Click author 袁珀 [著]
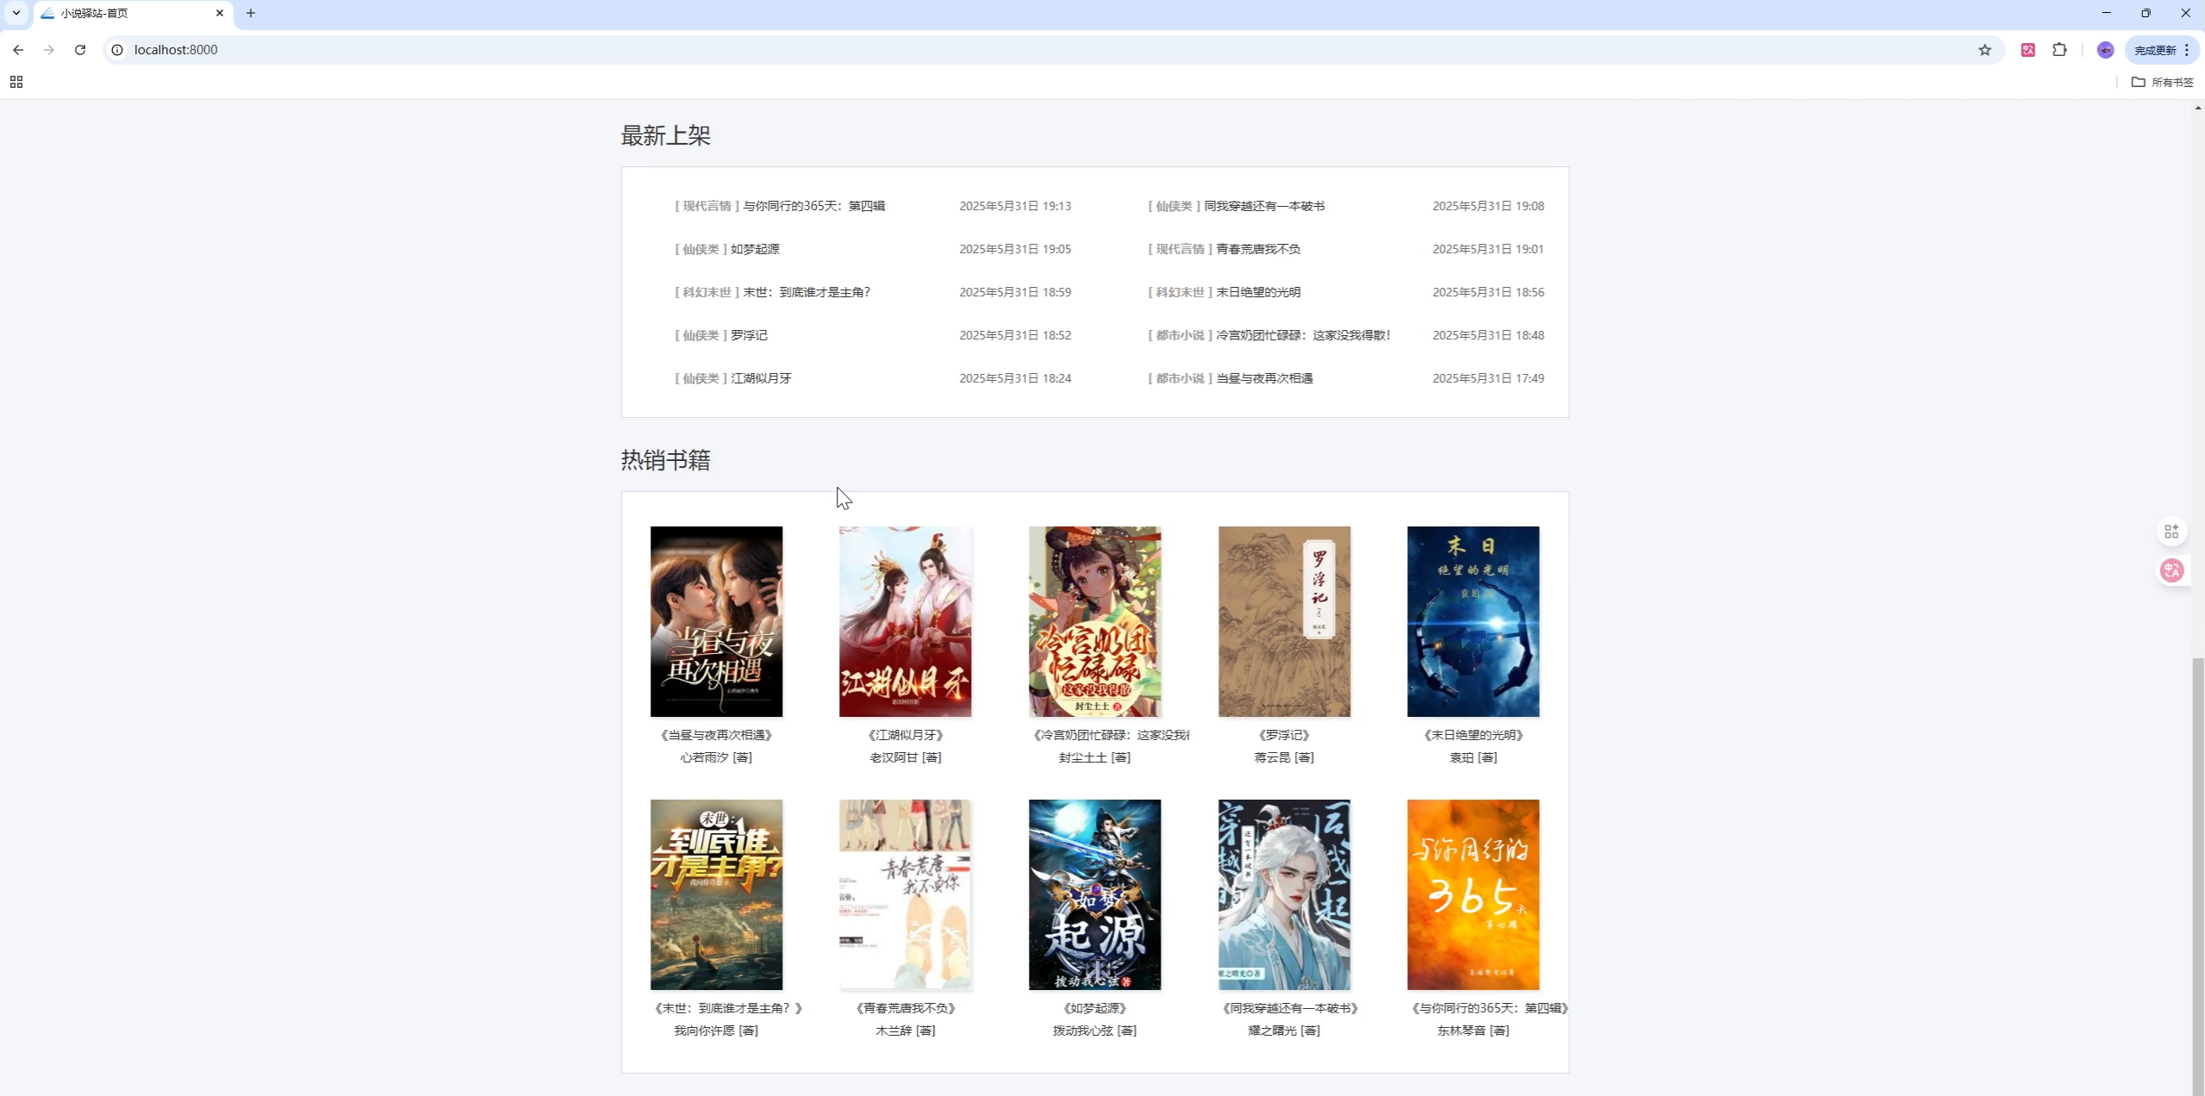Viewport: 2205px width, 1096px height. tap(1473, 757)
